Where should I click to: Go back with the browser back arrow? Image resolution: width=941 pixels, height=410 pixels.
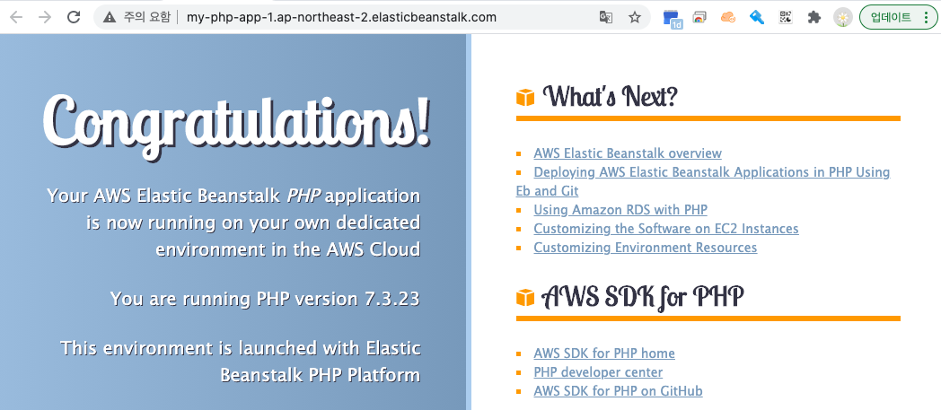[16, 17]
